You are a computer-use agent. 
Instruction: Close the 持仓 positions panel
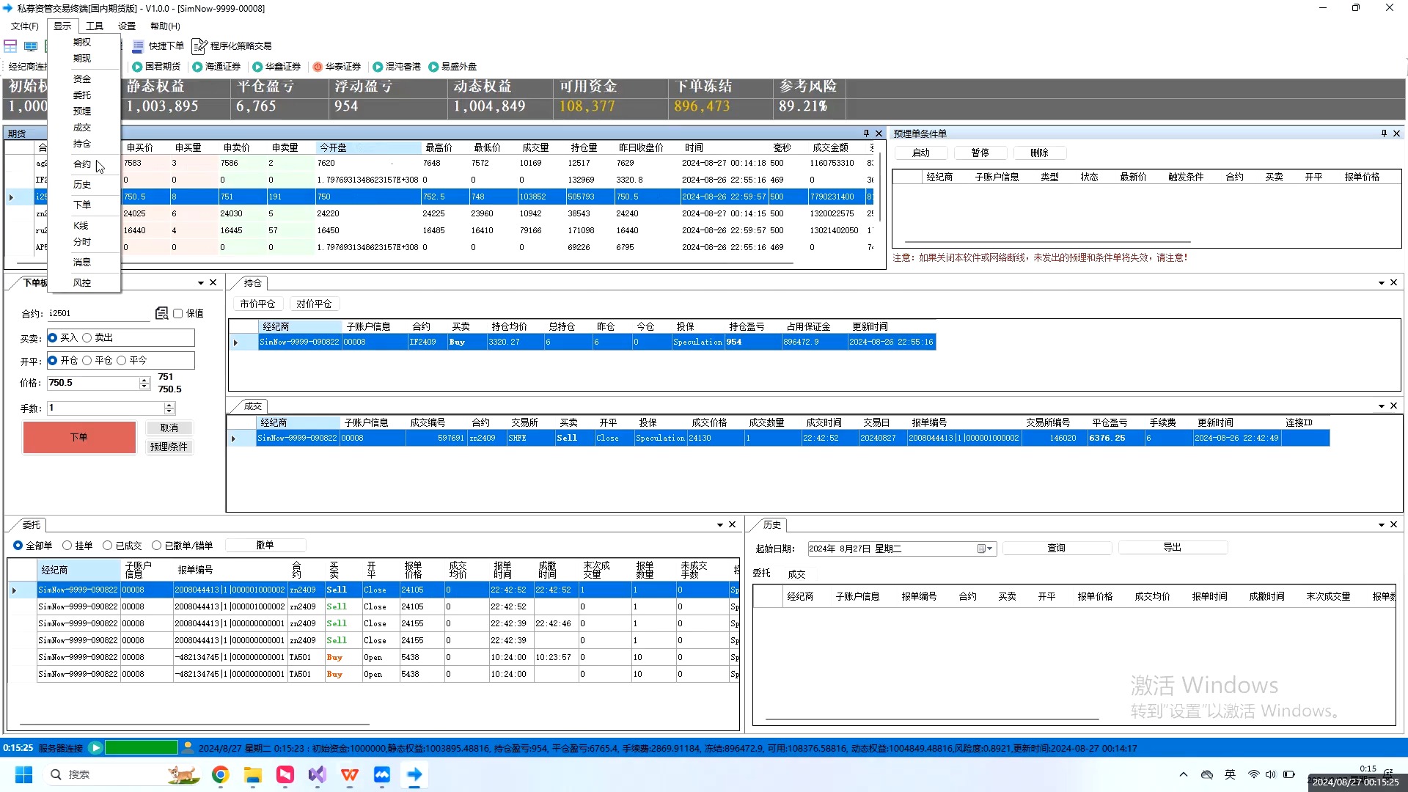pyautogui.click(x=1393, y=283)
